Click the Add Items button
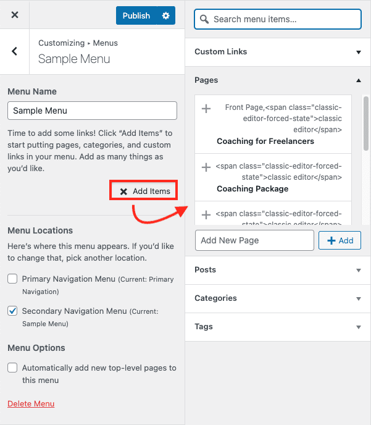 (x=144, y=191)
